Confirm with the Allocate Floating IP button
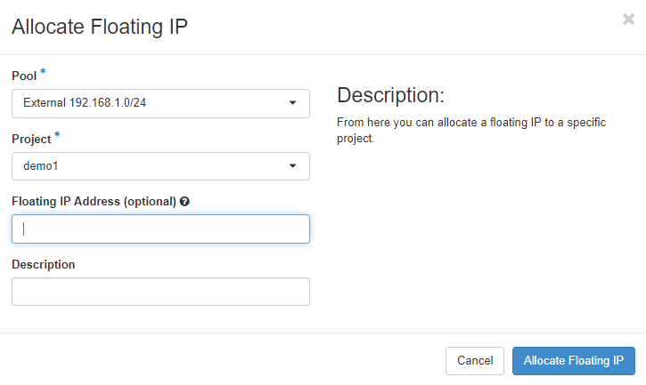This screenshot has width=646, height=385. (x=574, y=361)
